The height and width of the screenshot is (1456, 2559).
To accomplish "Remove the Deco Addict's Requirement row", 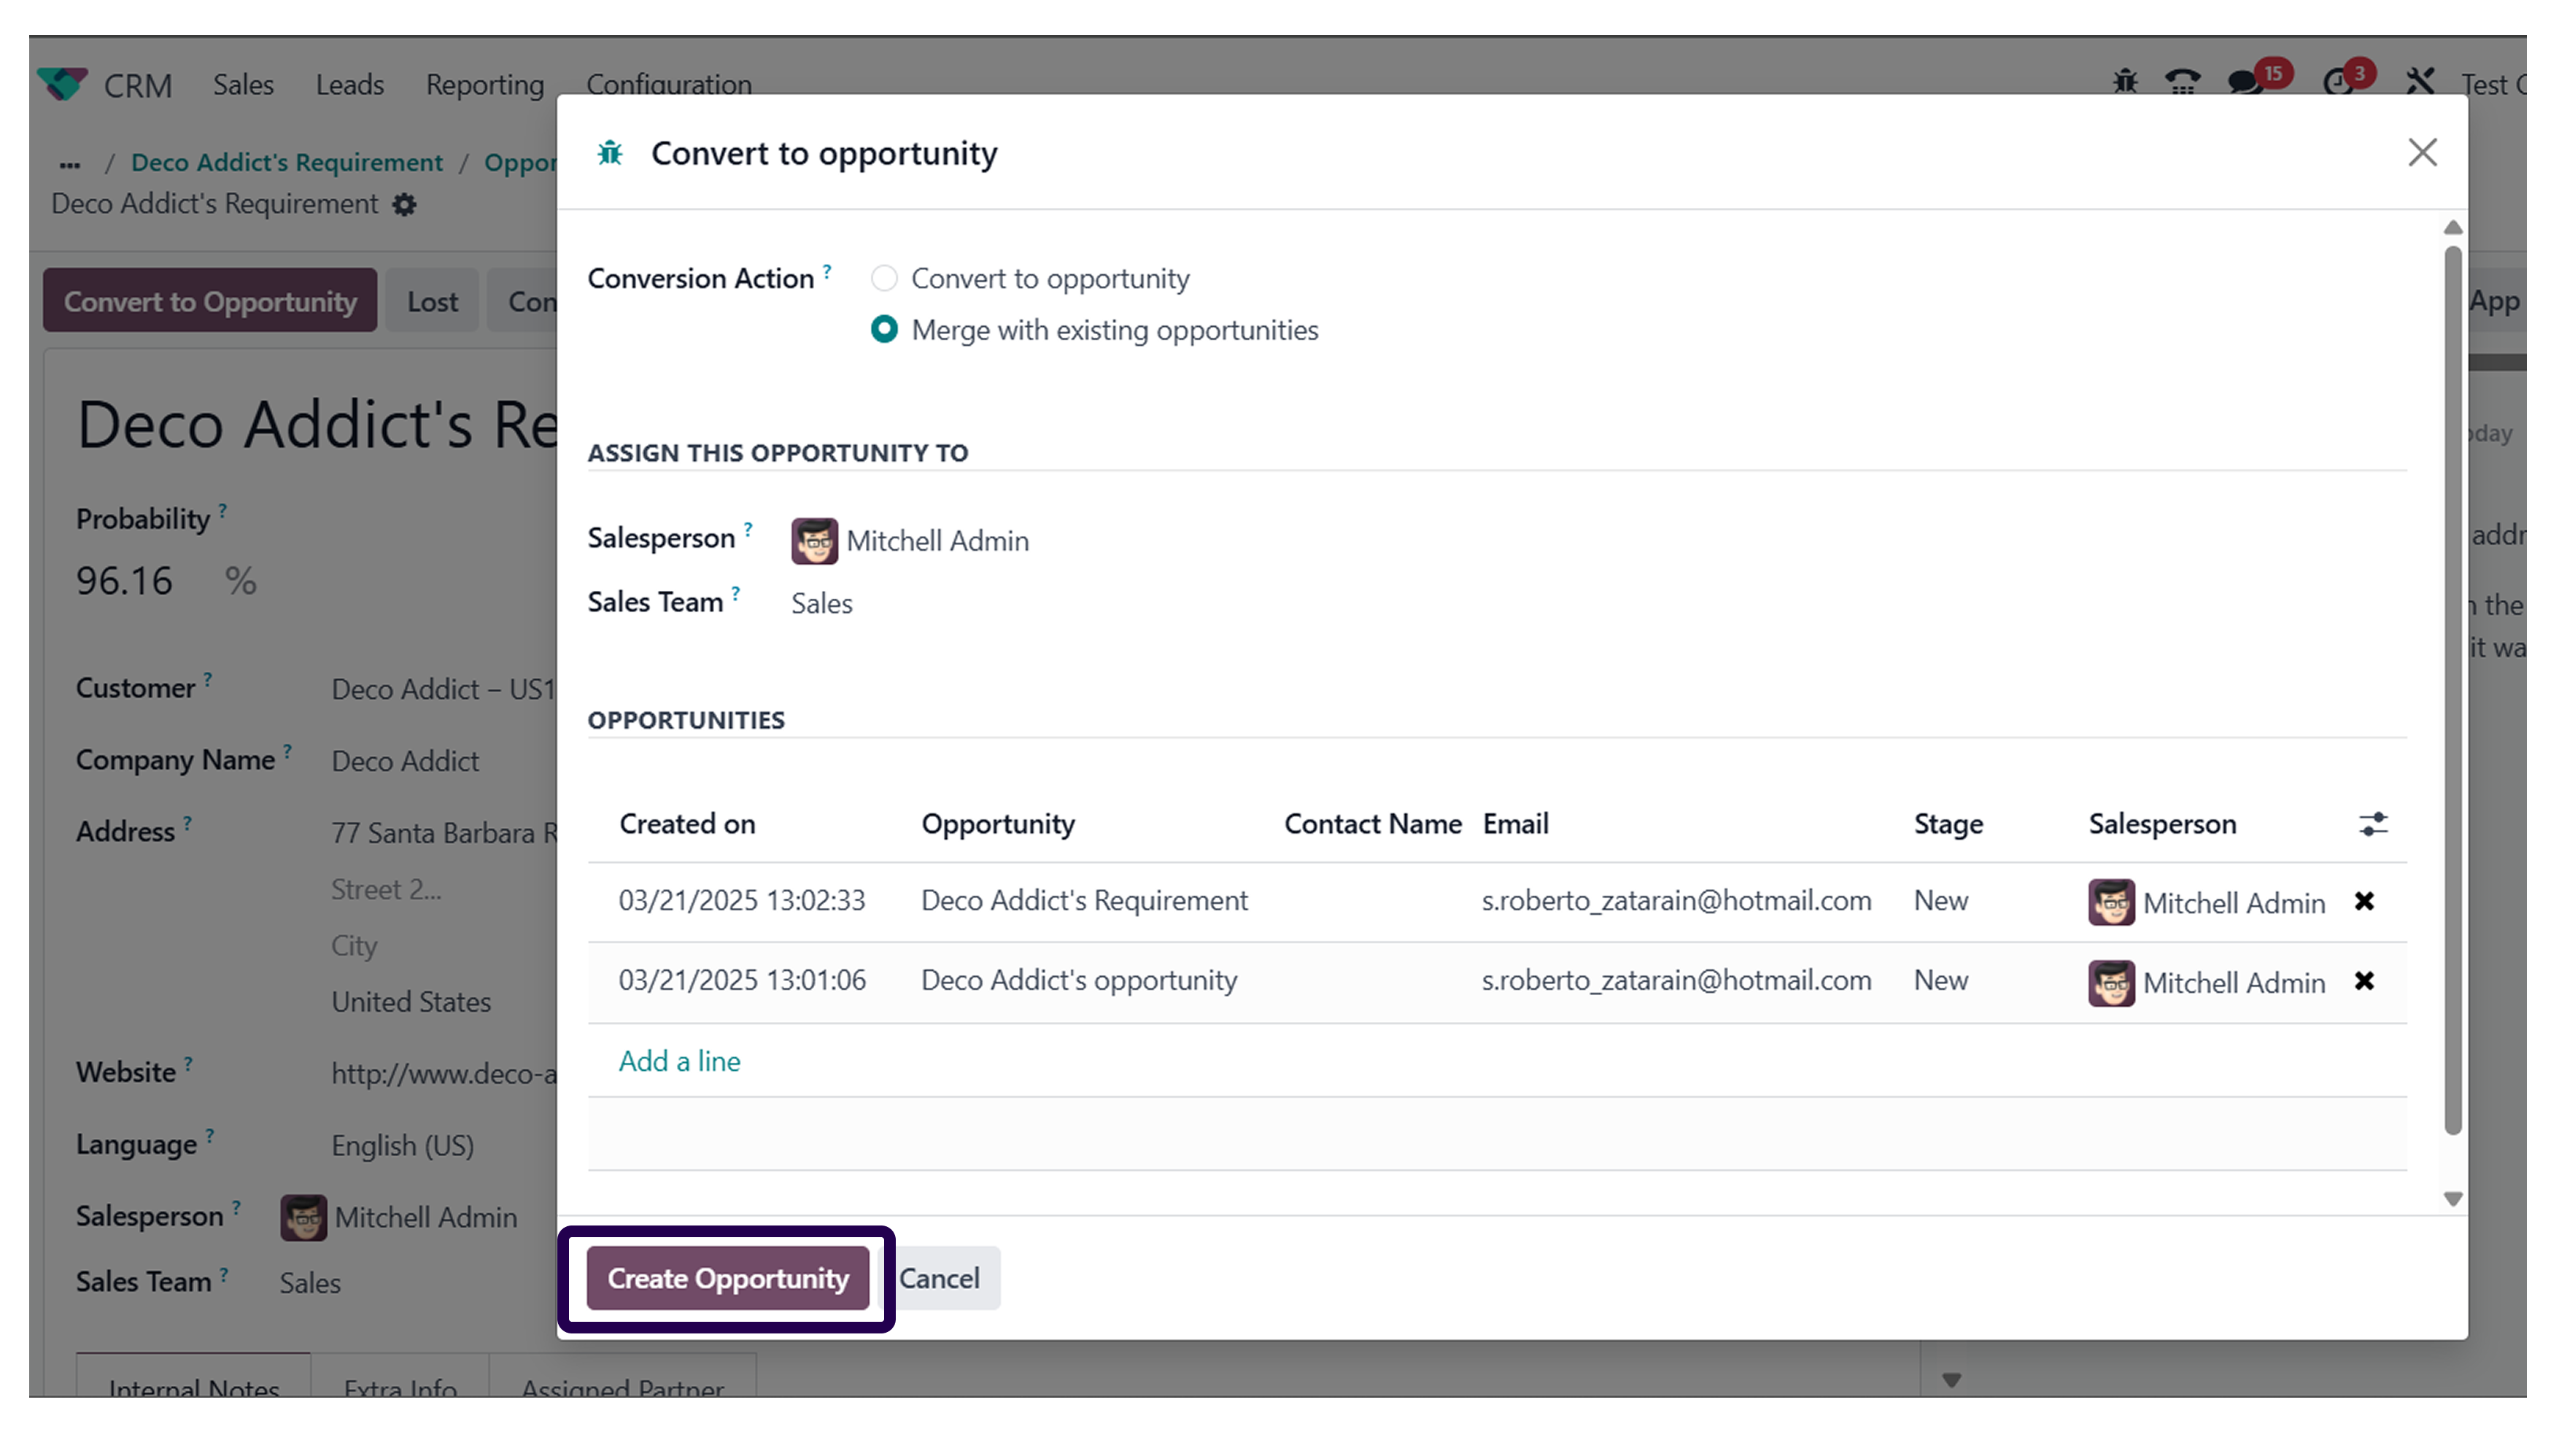I will 2364,901.
